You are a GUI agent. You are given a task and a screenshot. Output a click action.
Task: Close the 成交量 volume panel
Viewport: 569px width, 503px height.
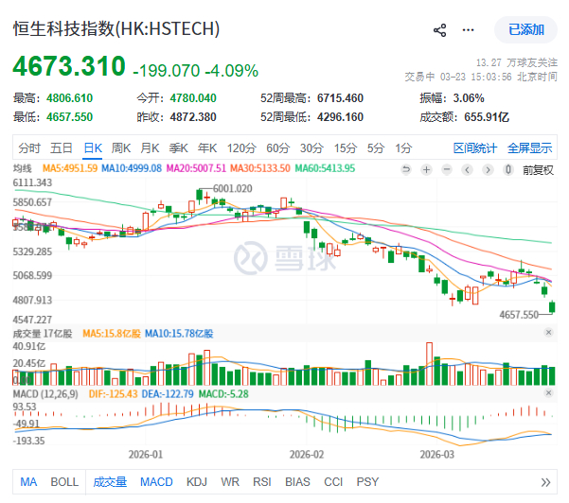(549, 332)
